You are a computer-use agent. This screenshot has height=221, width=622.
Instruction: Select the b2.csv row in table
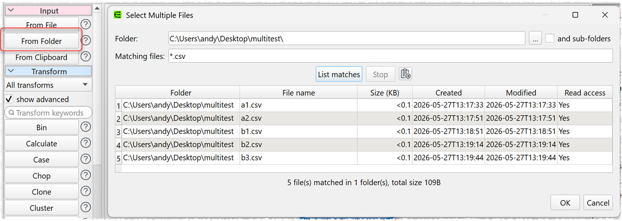(364, 145)
